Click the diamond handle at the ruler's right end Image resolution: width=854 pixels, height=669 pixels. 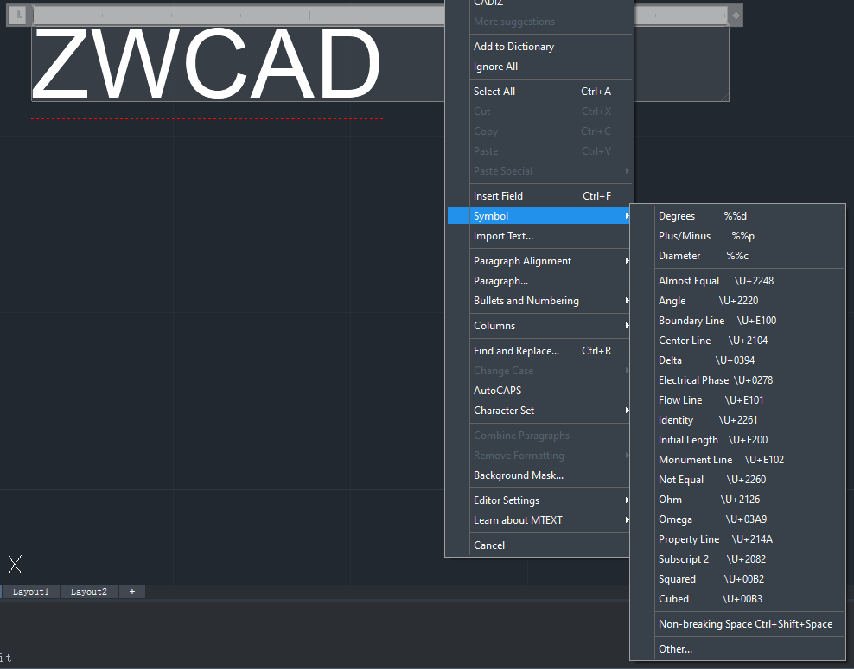tap(736, 16)
